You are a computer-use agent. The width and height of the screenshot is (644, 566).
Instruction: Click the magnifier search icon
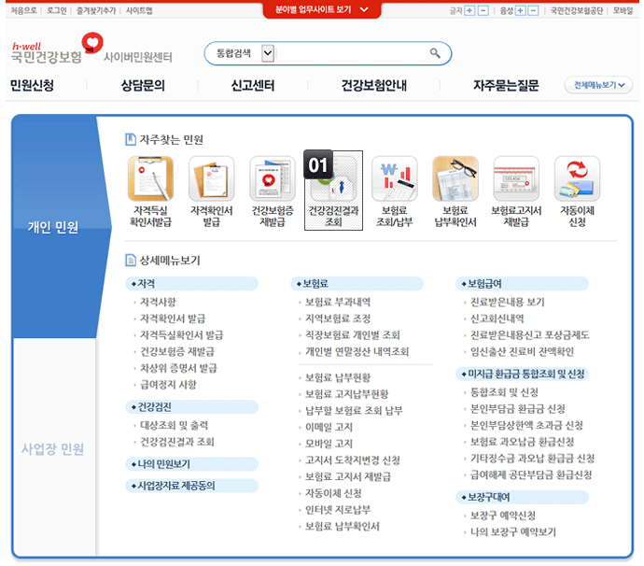click(x=435, y=53)
